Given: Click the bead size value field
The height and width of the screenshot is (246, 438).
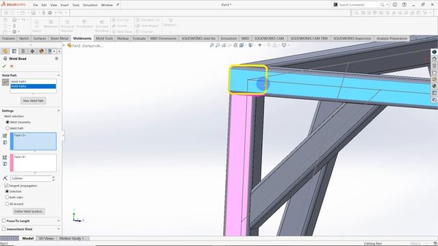Looking at the screenshot, I should click(31, 178).
